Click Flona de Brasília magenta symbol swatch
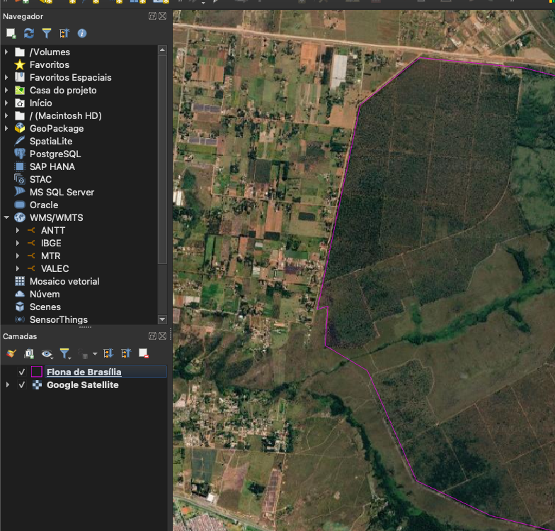This screenshot has width=555, height=531. tap(37, 372)
